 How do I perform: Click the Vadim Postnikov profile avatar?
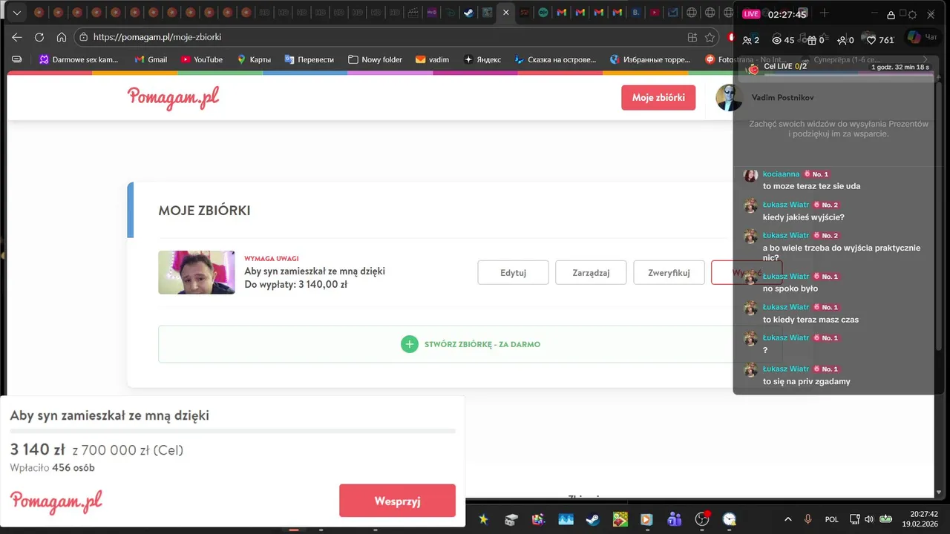[x=728, y=98]
